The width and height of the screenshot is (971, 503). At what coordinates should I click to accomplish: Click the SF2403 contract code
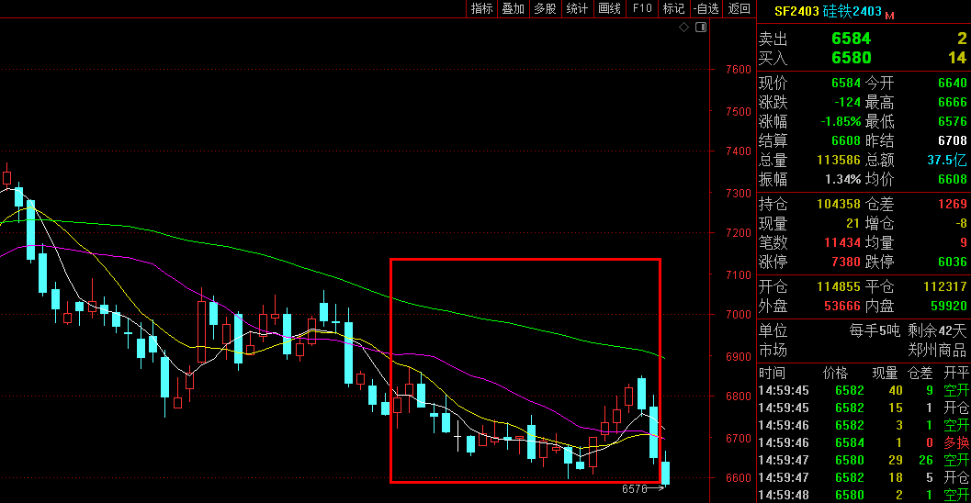point(796,12)
